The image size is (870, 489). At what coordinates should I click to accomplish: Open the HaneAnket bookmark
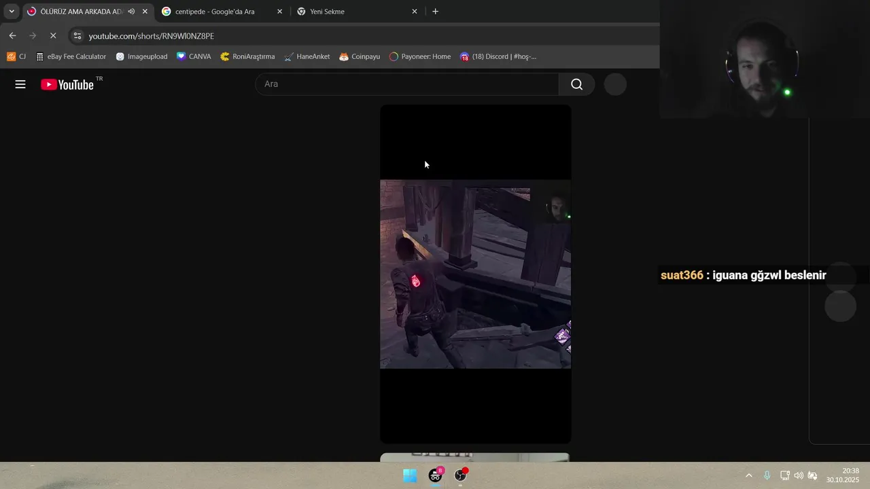tap(307, 56)
